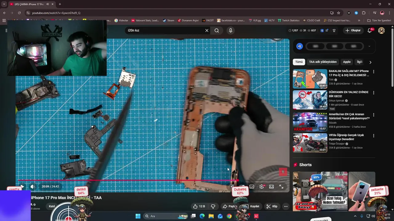Expand the IQ extension panel chevron
This screenshot has height=221, width=394.
coord(369,46)
